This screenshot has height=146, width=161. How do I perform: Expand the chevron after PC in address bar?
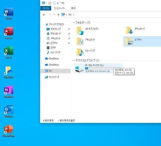pyautogui.click(x=74, y=15)
